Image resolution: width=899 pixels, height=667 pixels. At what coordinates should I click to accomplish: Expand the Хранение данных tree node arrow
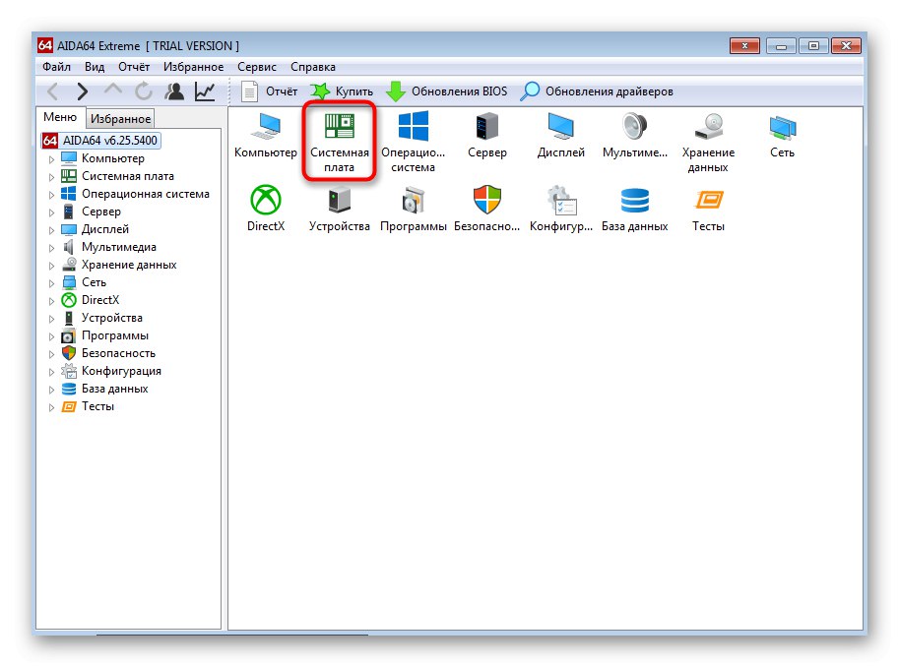pos(51,266)
